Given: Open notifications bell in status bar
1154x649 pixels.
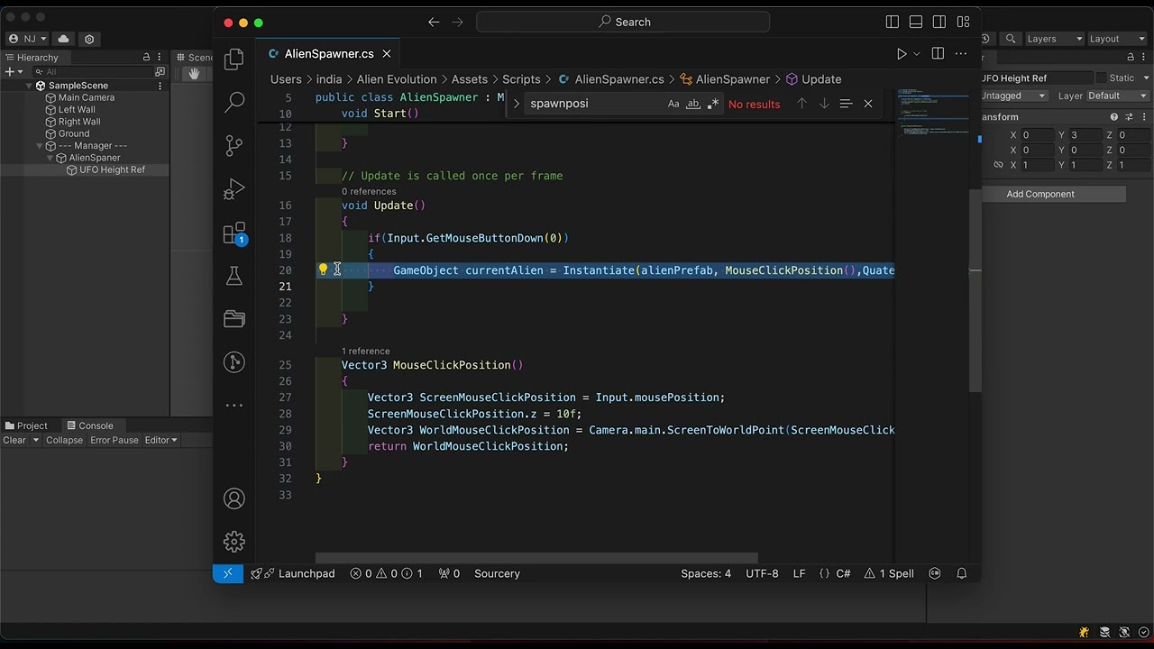Looking at the screenshot, I should pyautogui.click(x=962, y=573).
